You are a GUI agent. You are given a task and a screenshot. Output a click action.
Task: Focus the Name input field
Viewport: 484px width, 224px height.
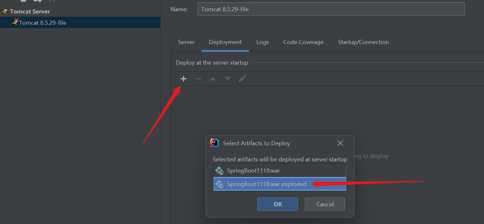tap(331, 9)
